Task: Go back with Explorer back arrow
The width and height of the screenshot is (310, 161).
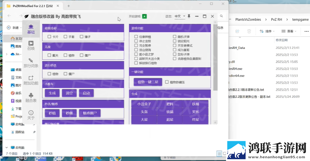Action: pyautogui.click(x=9, y=16)
